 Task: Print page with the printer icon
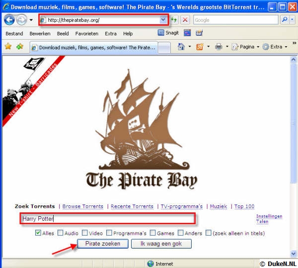point(219,47)
